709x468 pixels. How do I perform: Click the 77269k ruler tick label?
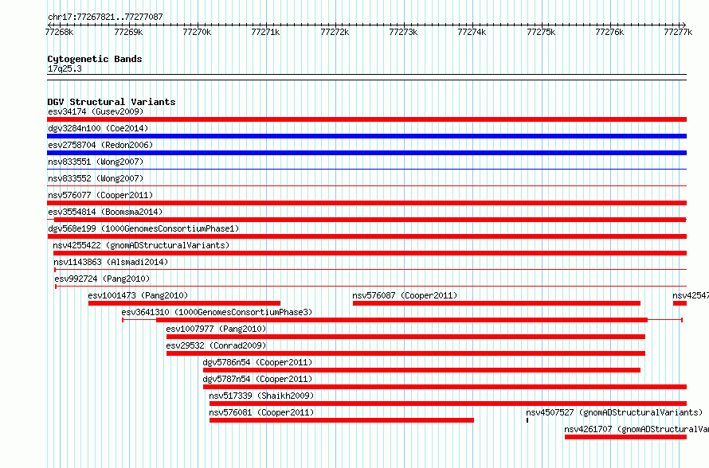click(128, 32)
